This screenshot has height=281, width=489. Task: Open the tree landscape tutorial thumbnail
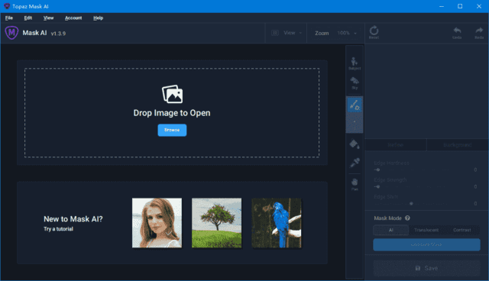[217, 223]
